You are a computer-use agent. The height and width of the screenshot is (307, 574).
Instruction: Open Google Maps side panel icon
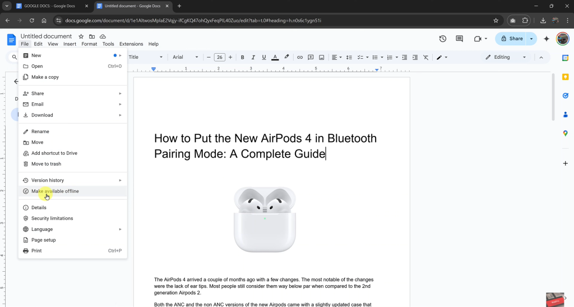coord(565,133)
